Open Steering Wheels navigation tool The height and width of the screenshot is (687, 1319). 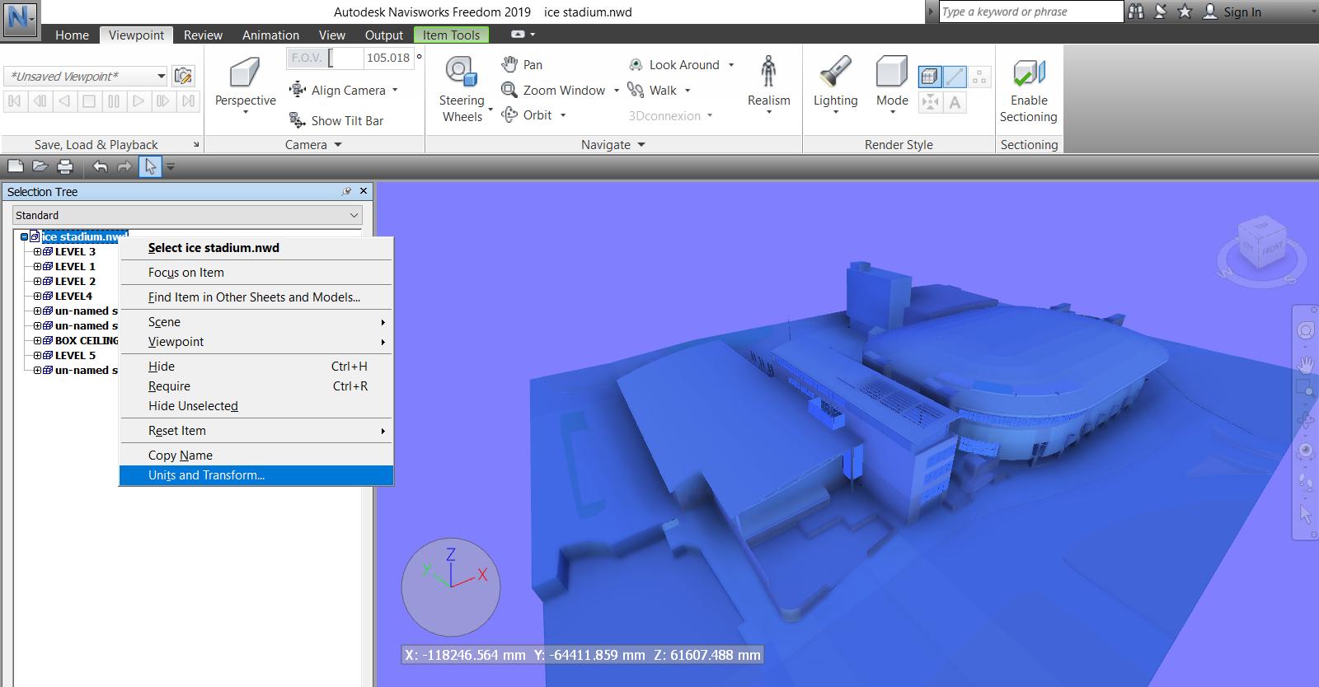click(462, 89)
